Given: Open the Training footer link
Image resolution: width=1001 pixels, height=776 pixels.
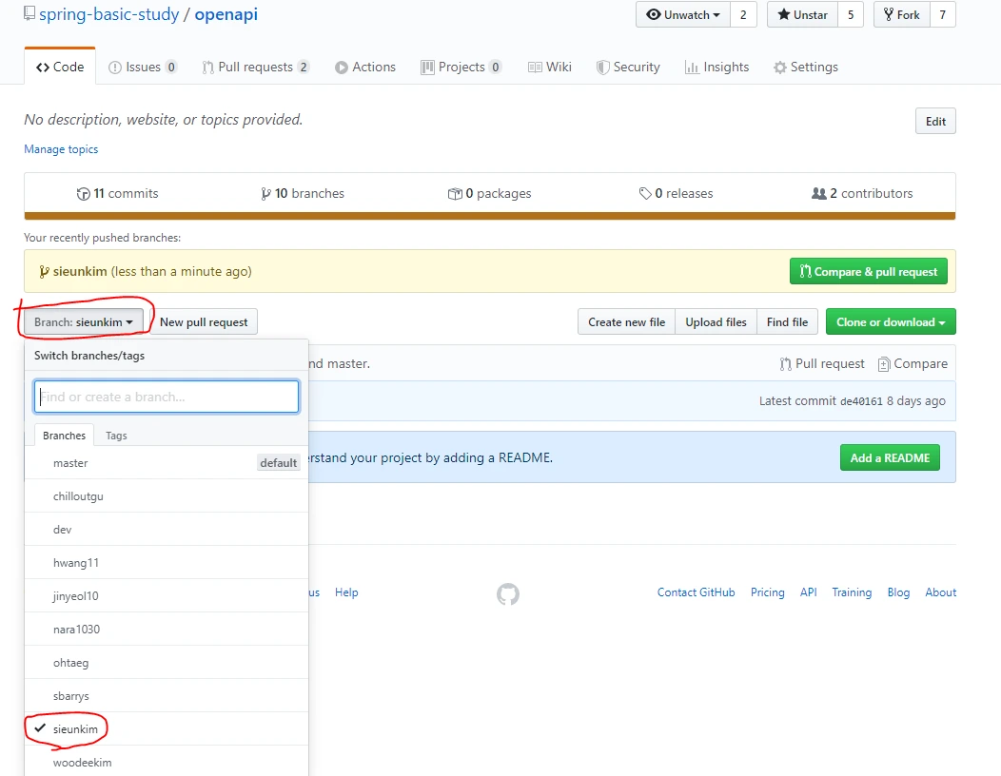Looking at the screenshot, I should (x=852, y=592).
